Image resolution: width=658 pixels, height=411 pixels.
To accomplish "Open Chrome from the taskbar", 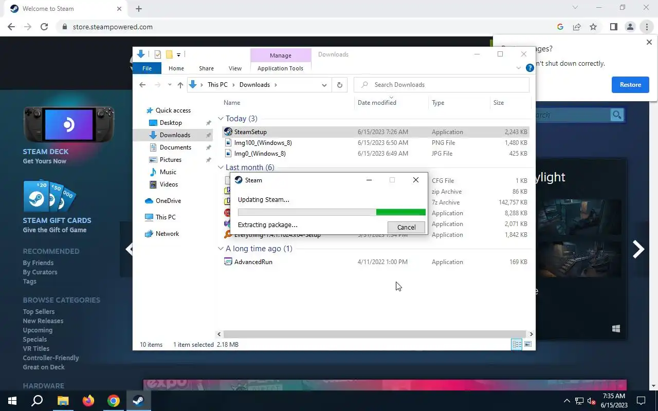I will (113, 401).
